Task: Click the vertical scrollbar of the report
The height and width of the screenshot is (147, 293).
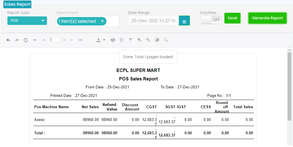Action: (289, 85)
